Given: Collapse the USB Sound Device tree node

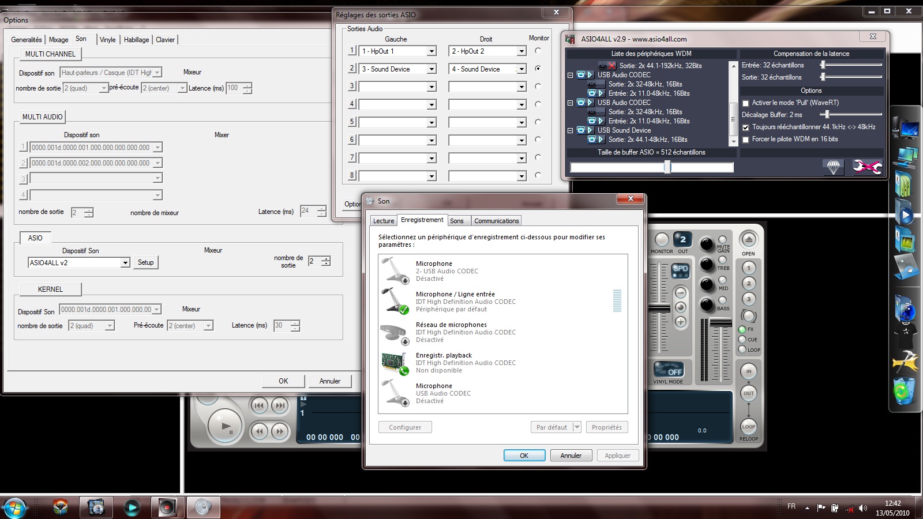Looking at the screenshot, I should tap(570, 130).
